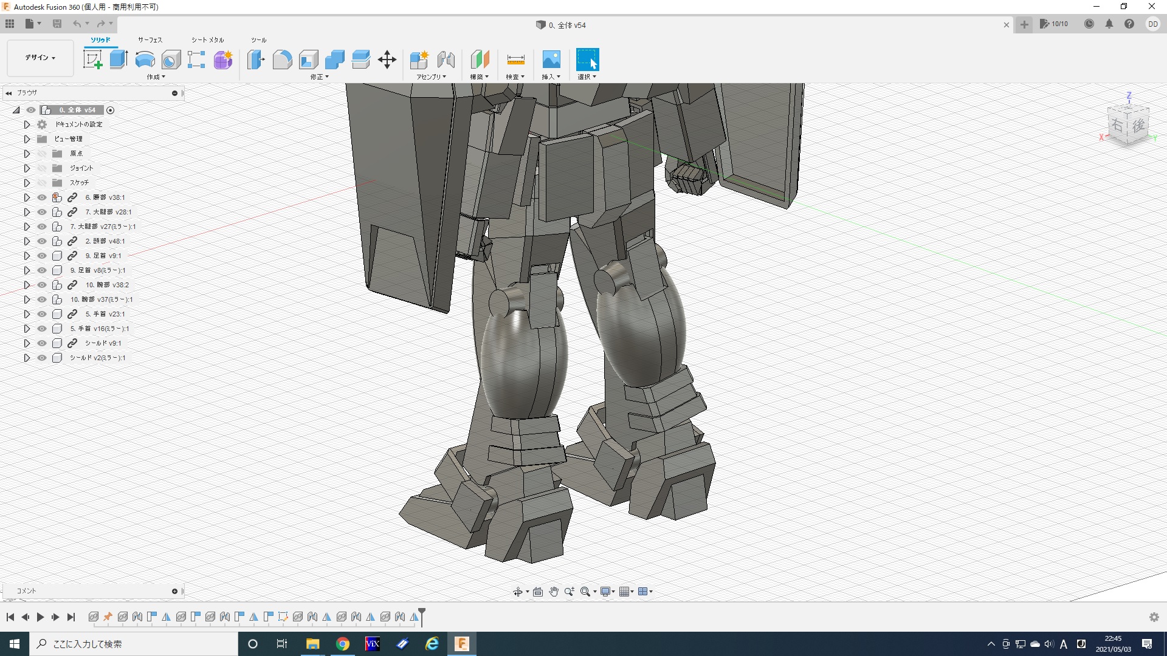
Task: Select the Create Sketch tool icon
Action: coord(92,60)
